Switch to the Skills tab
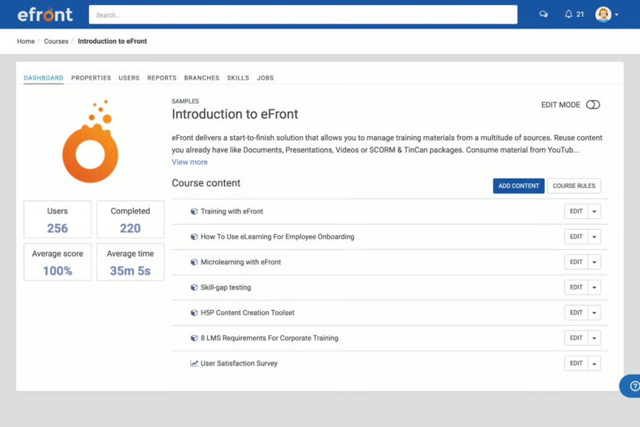The image size is (640, 427). pyautogui.click(x=238, y=78)
